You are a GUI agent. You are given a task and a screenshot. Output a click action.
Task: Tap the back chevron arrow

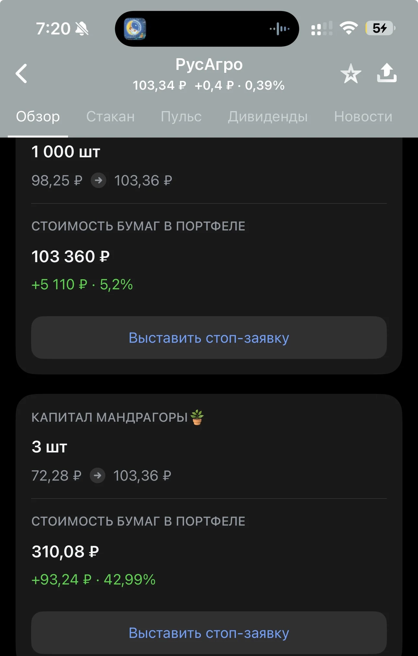21,73
